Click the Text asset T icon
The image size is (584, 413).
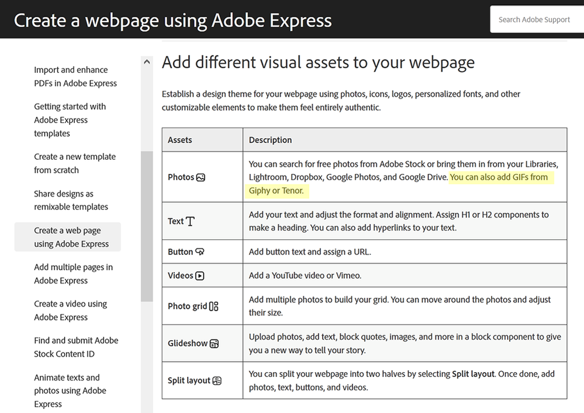191,222
